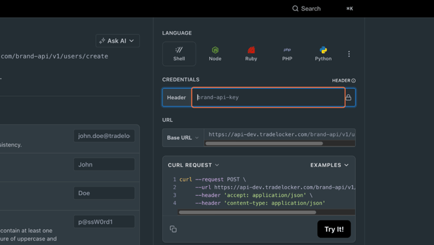This screenshot has width=434, height=245.
Task: Click the last name field containing Doe
Action: point(104,193)
